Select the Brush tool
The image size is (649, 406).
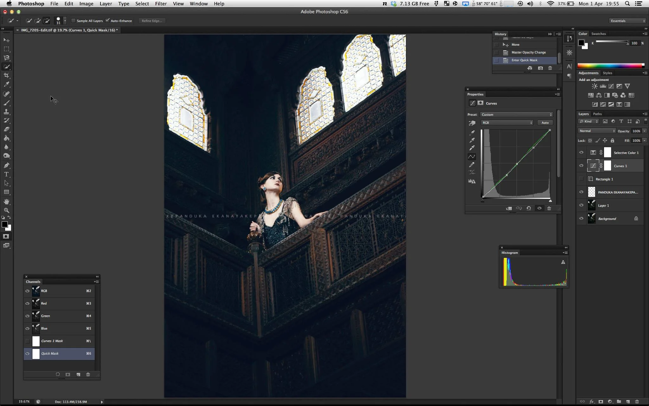pos(6,103)
